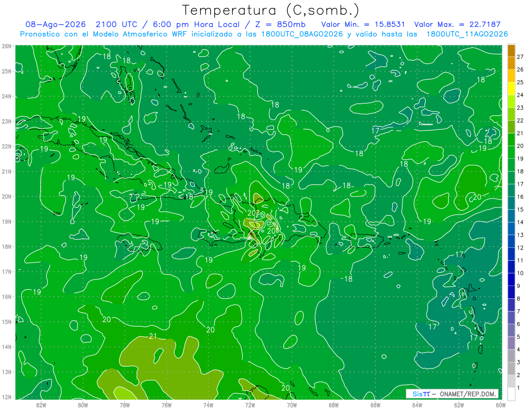Pick the legend color between 26 and 27

pos(511,63)
